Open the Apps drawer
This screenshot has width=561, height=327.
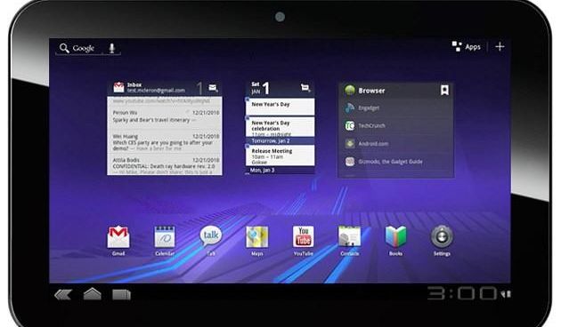coord(467,47)
